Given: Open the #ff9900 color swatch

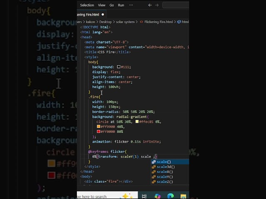Looking at the screenshot, I should click(99, 126).
